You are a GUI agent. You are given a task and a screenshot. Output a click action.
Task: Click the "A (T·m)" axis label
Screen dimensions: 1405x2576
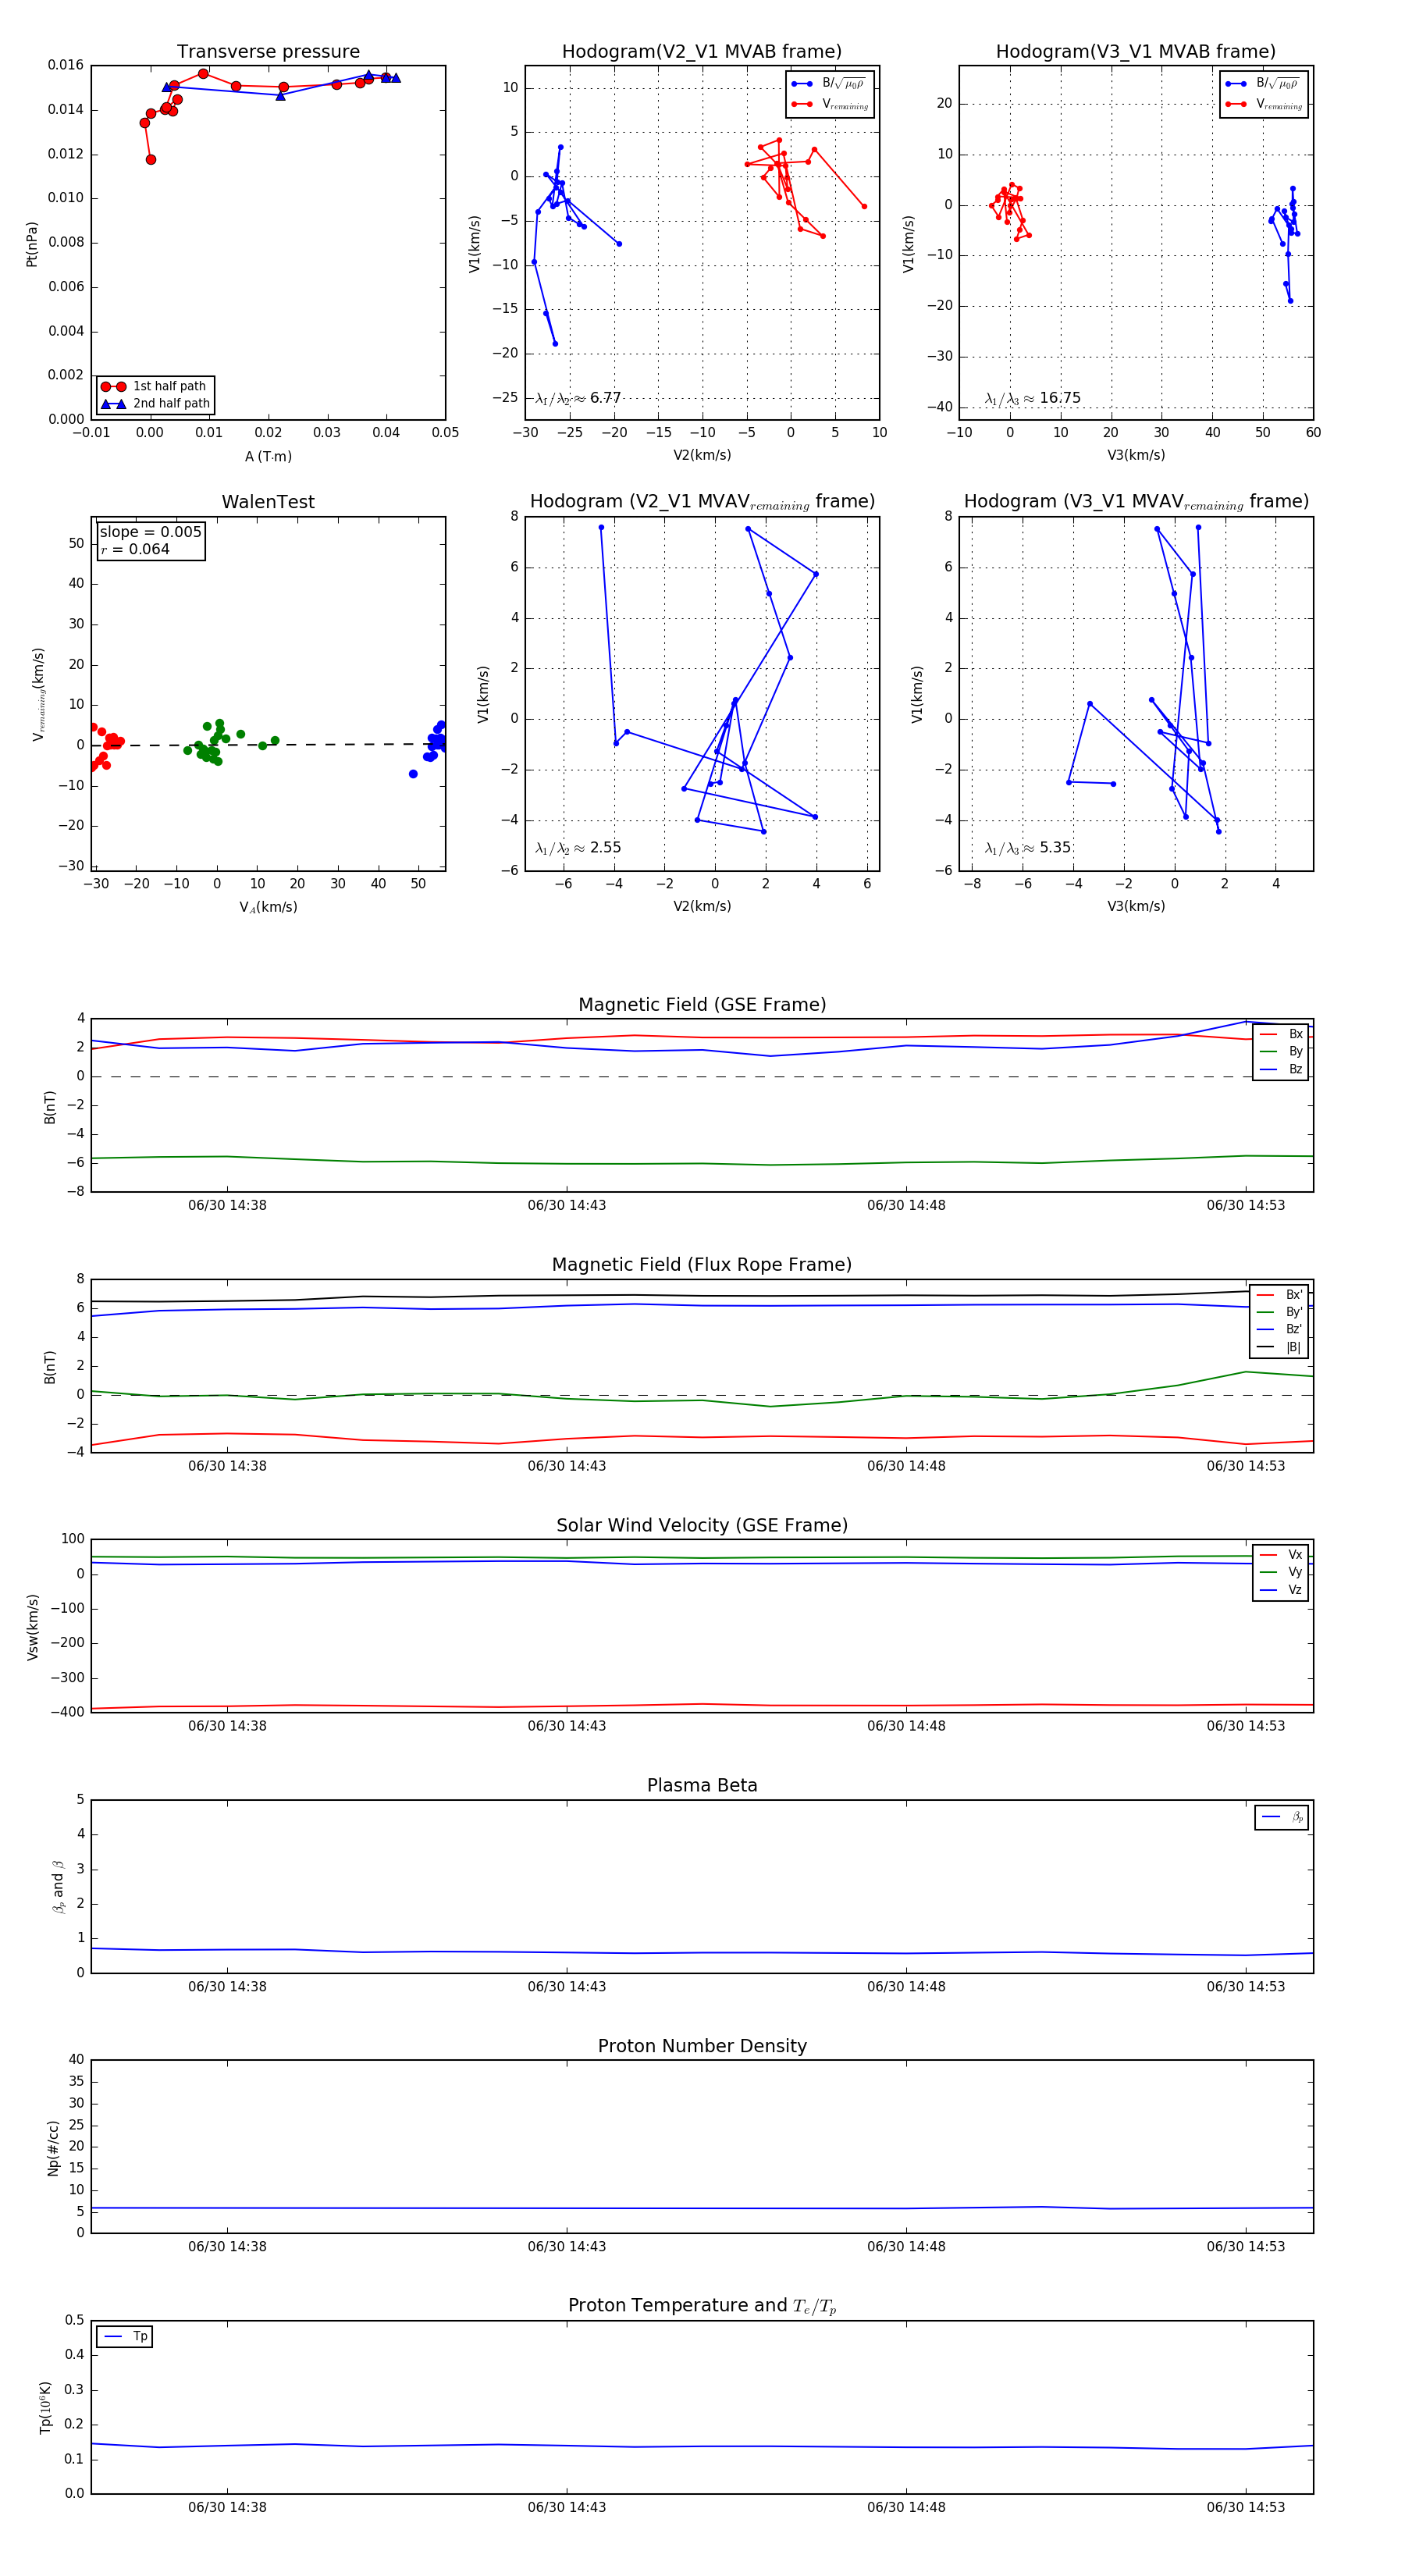click(x=268, y=456)
